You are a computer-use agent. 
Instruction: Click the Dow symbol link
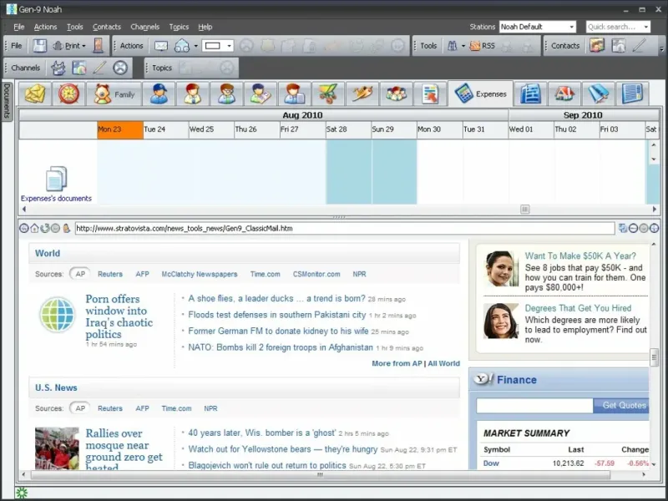point(491,463)
